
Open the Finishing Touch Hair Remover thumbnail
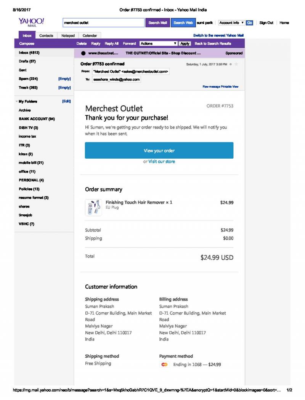[x=93, y=207]
